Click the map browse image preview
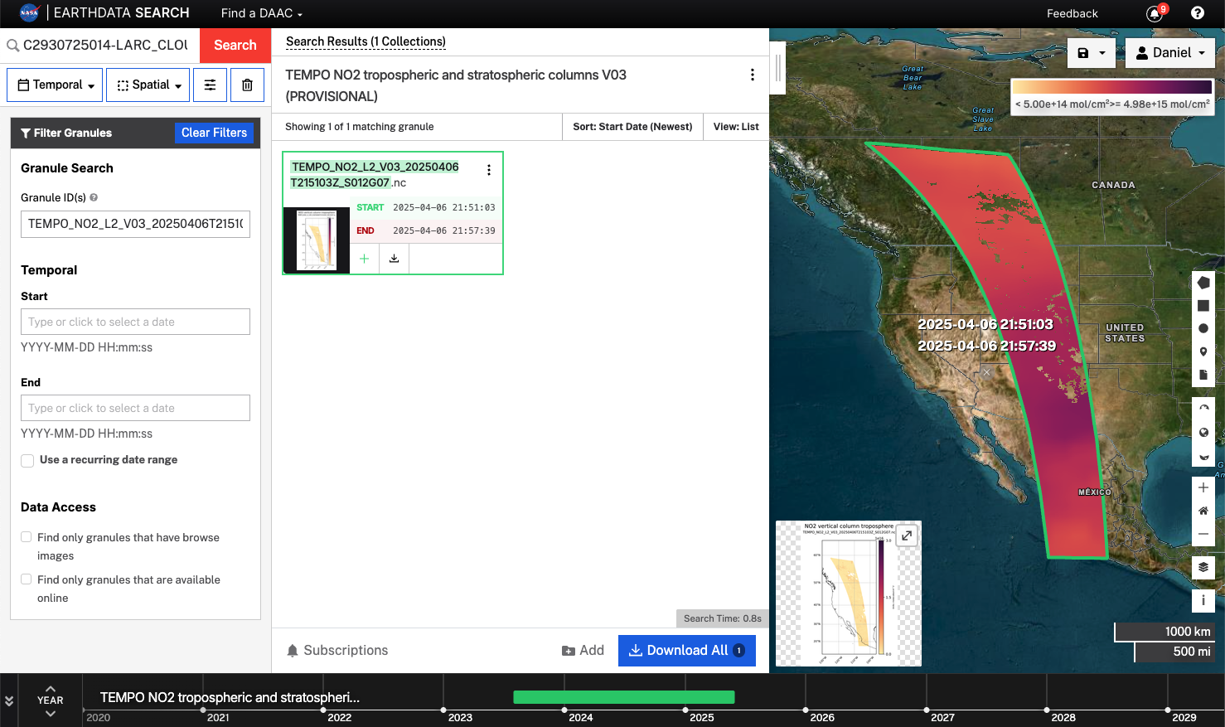The width and height of the screenshot is (1225, 727). pyautogui.click(x=848, y=594)
